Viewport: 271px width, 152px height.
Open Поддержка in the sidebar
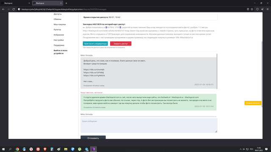59,45
